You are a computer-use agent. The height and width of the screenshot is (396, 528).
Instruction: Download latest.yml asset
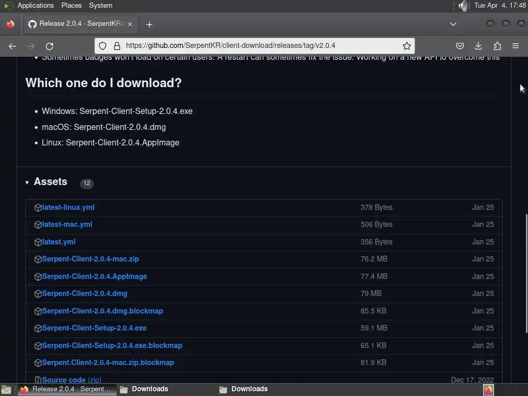click(x=59, y=242)
